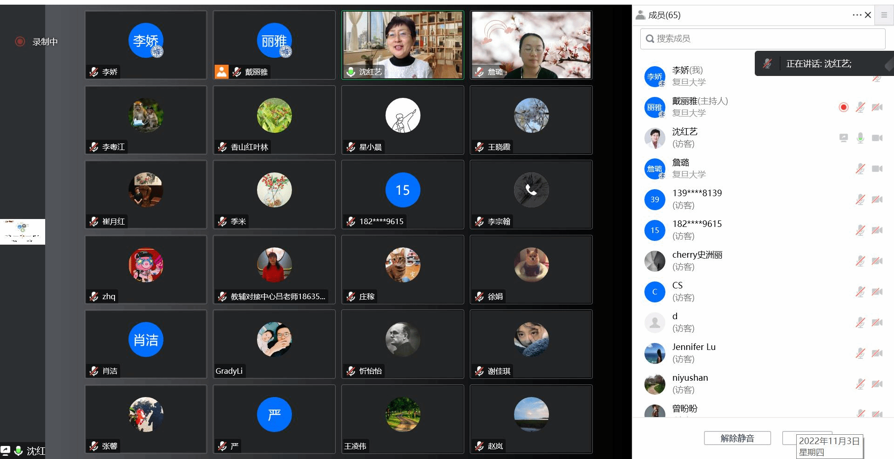Click the 成员(65) panel header title
The width and height of the screenshot is (894, 459).
(664, 15)
